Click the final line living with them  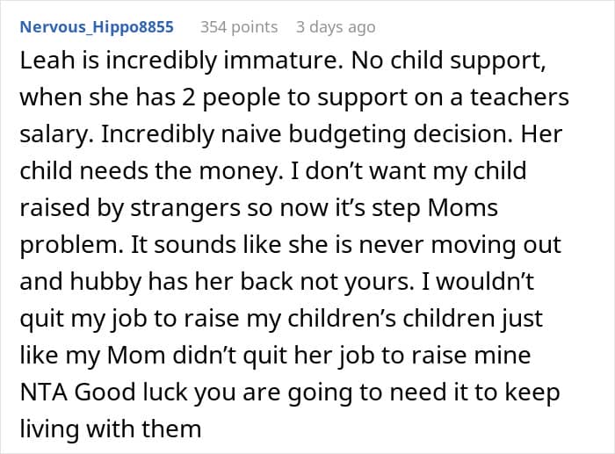coord(111,429)
